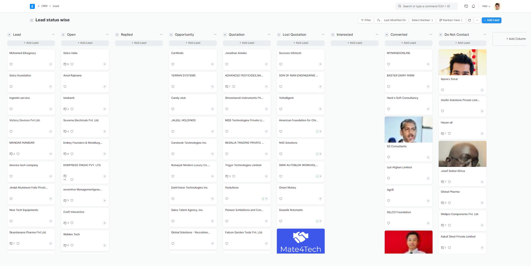Image resolution: width=531 pixels, height=266 pixels.
Task: Open the Replied column options menu
Action: (x=161, y=35)
